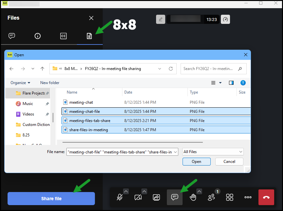The image size is (283, 211).
Task: Unmute the microphone in meeting toolbar
Action: point(120,197)
